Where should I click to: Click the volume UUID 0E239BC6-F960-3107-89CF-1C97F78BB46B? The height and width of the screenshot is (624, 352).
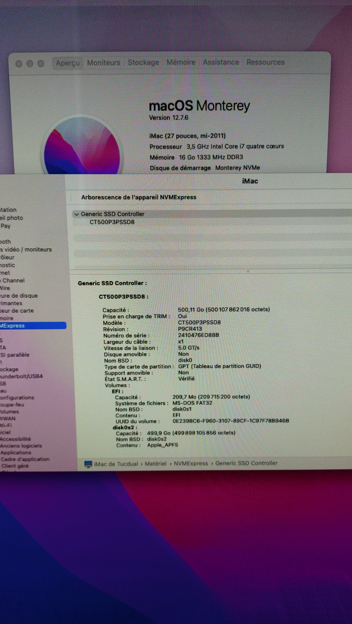tap(231, 421)
